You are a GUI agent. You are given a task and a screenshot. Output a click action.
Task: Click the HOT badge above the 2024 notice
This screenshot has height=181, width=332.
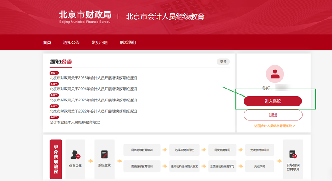54,84
